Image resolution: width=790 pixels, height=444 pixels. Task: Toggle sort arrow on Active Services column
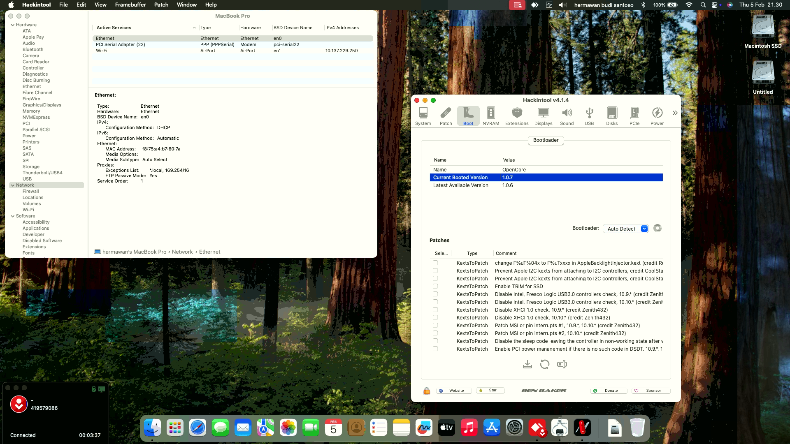point(194,28)
